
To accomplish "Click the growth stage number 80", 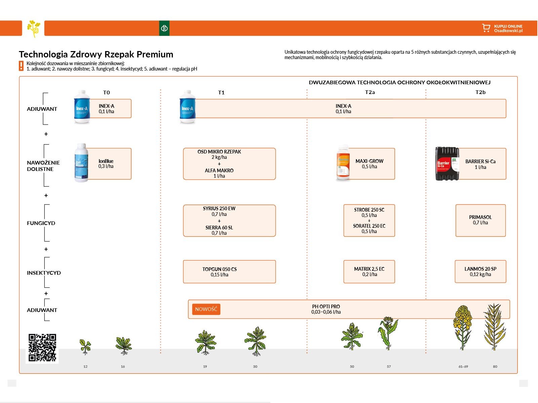I will point(495,366).
